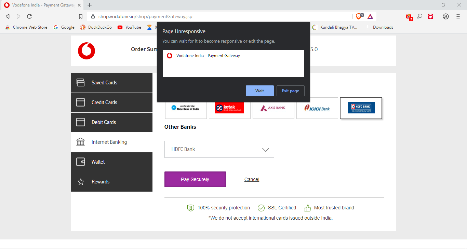The height and width of the screenshot is (249, 467).
Task: Open the Credit Cards payment option
Action: point(112,102)
